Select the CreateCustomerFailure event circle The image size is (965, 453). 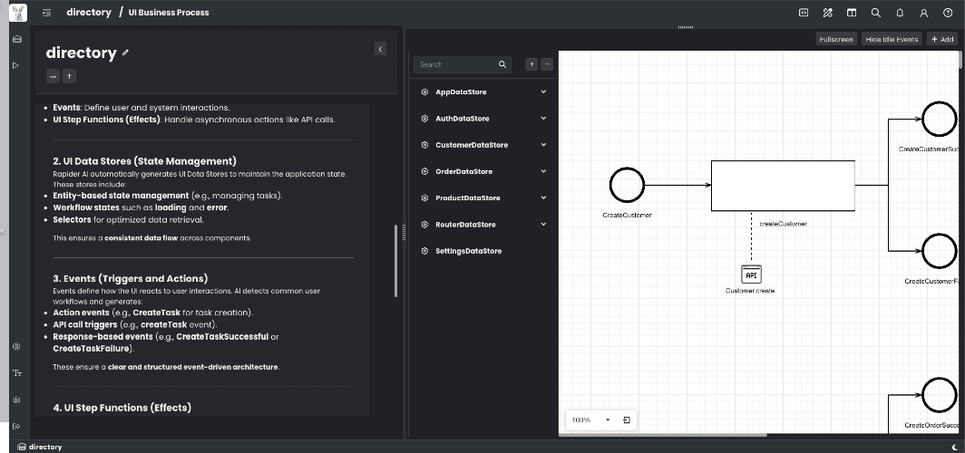pos(940,251)
